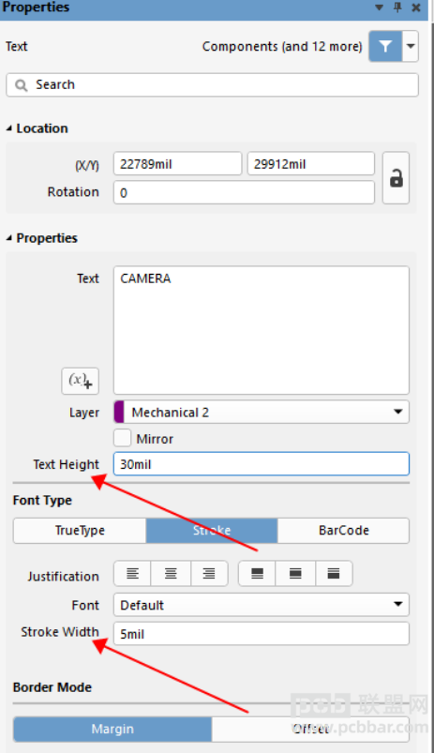Switch font type to TrueType
Screen dimensions: 434x753
80,531
